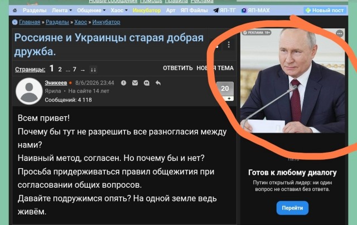The height and width of the screenshot is (225, 357).
Task: Open the Разделы menu item
Action: pos(35,11)
